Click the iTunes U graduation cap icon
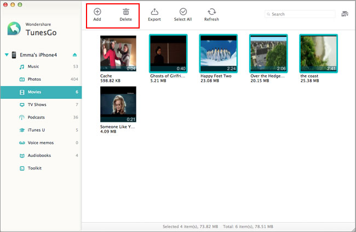 [22, 131]
